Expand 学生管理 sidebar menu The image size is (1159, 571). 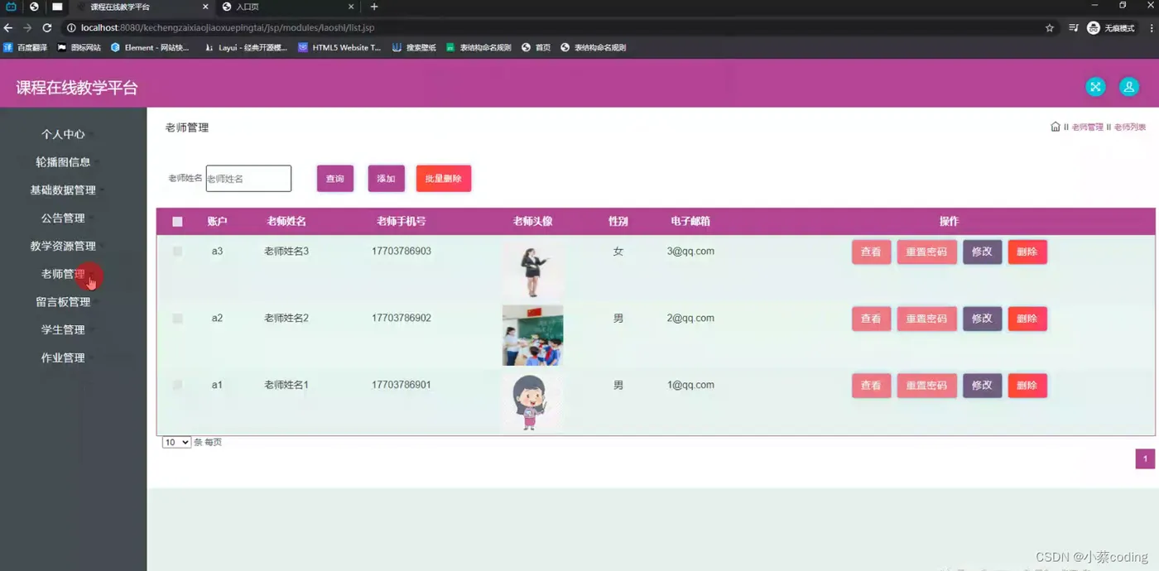(64, 330)
